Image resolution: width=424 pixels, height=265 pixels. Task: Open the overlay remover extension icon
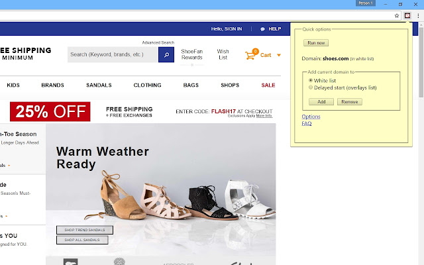pos(407,16)
